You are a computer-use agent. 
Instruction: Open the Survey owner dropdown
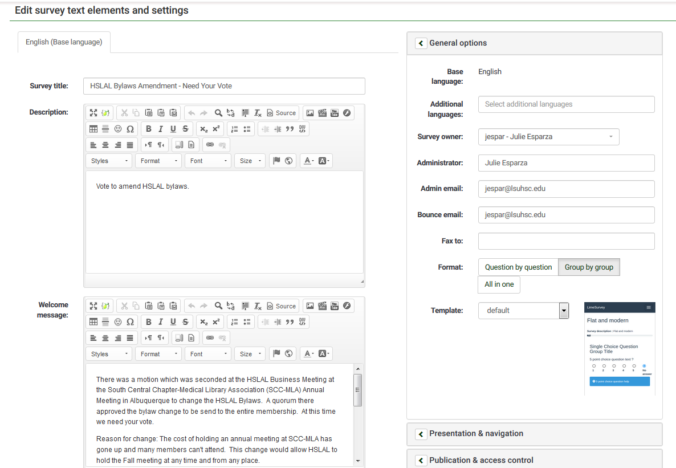point(548,137)
